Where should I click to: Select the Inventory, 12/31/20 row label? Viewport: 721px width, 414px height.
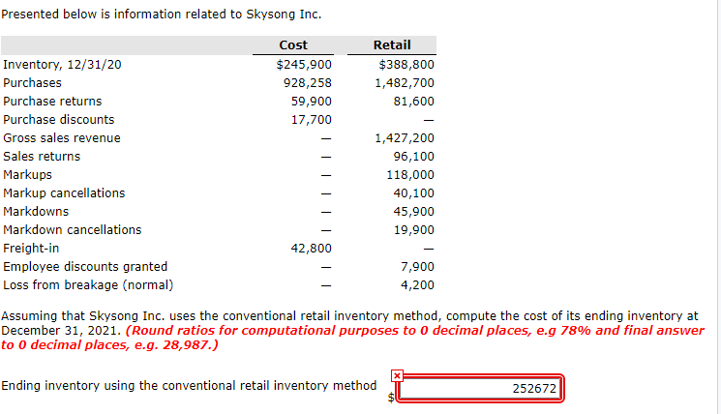tap(62, 65)
